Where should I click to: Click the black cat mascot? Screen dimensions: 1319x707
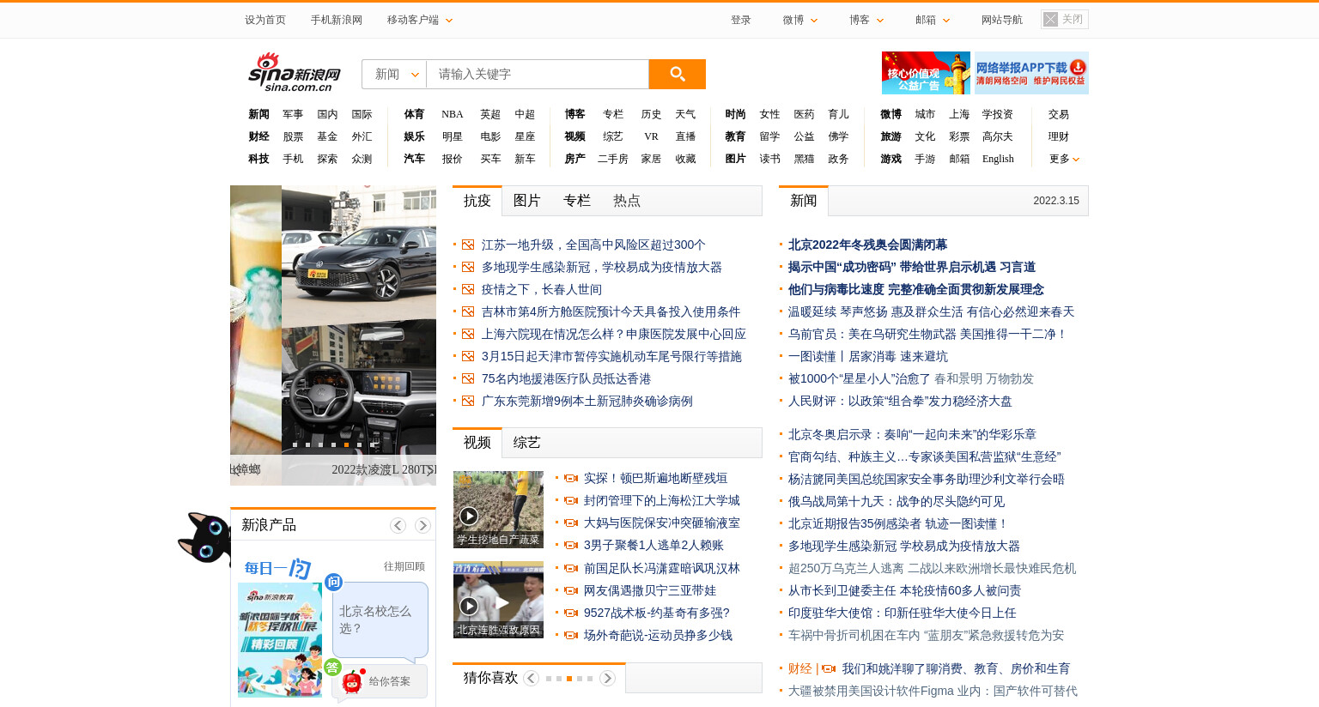tap(204, 538)
